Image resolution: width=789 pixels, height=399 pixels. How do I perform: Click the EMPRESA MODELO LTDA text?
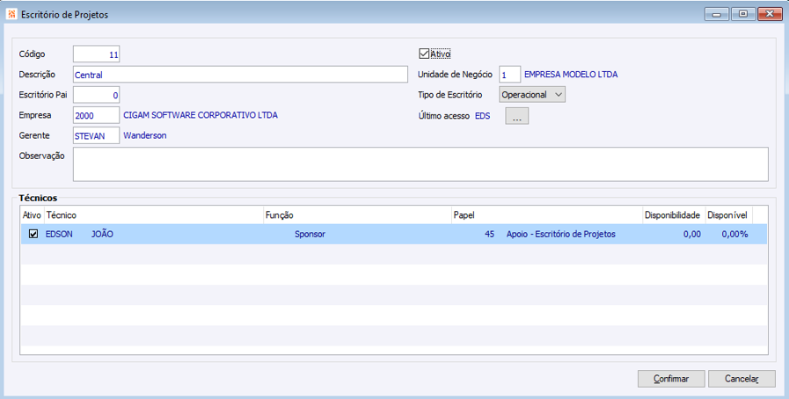(571, 75)
